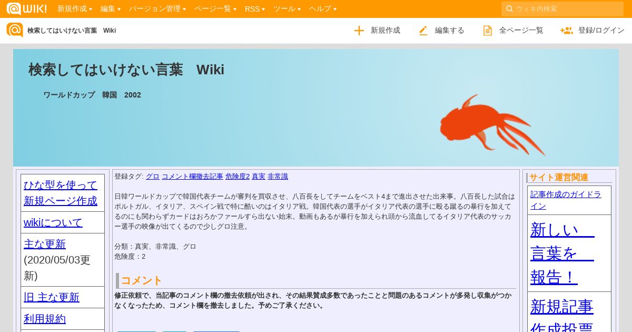Click the 新規作成 text button in header
The height and width of the screenshot is (332, 632).
[x=386, y=31]
